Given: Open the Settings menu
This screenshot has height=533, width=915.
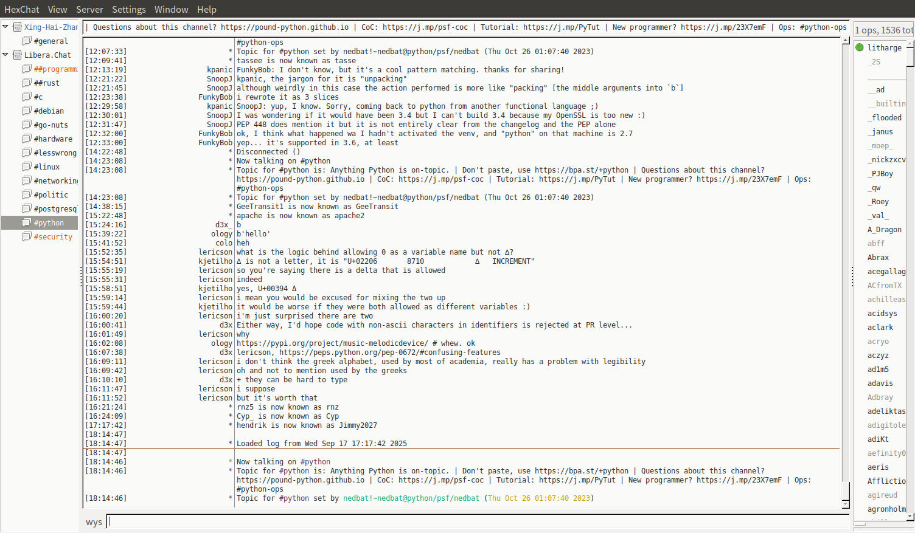Looking at the screenshot, I should click(x=128, y=9).
